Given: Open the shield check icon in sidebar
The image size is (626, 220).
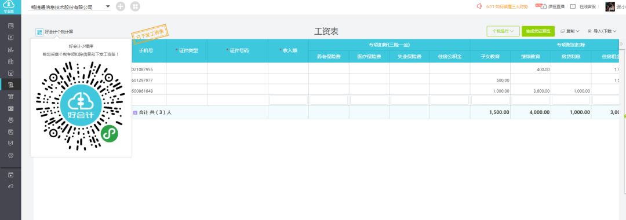Looking at the screenshot, I should click(11, 144).
